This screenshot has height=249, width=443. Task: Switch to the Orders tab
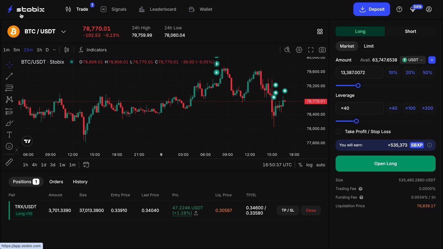coord(56,182)
